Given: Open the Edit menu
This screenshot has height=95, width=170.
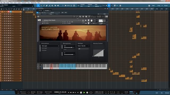Looking at the screenshot, I should click(4, 3).
